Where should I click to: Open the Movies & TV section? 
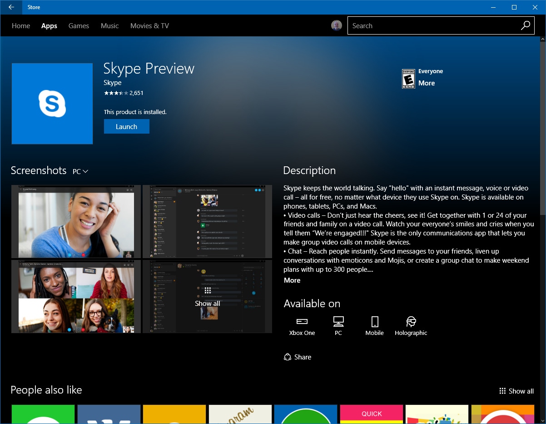coord(149,25)
